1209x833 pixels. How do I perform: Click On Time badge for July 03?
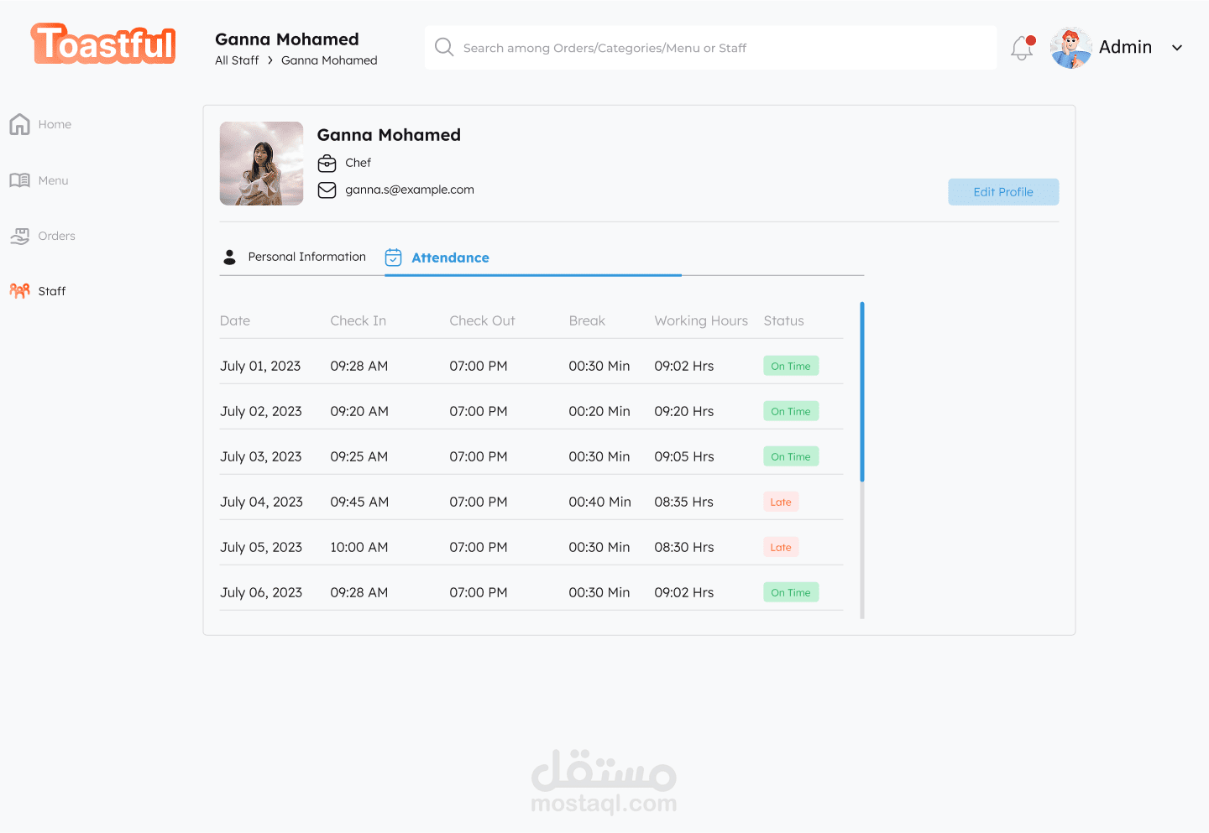point(791,456)
